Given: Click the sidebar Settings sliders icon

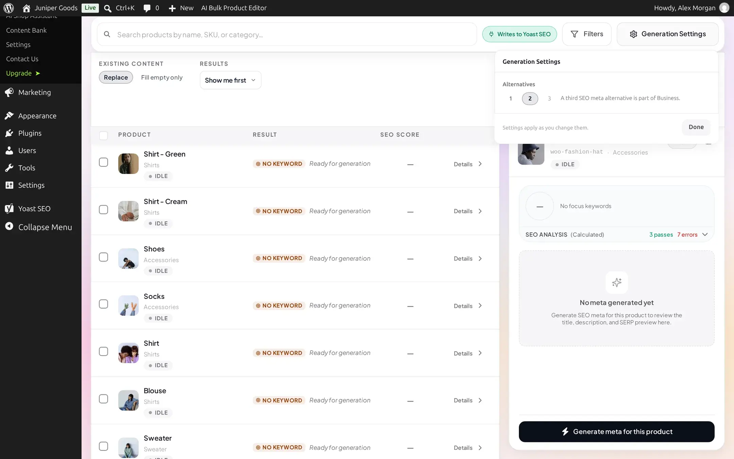Looking at the screenshot, I should 9,185.
